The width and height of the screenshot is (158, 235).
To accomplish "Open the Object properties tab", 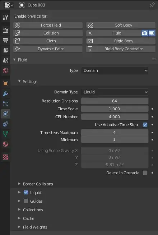I will click(x=5, y=83).
